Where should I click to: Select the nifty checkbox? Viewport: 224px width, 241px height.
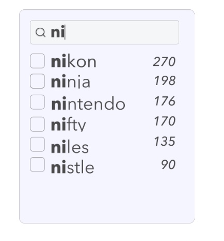38,124
